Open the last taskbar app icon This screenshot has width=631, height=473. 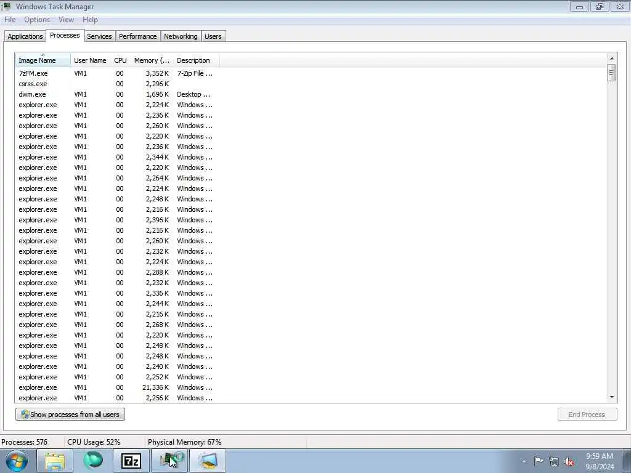(x=208, y=461)
